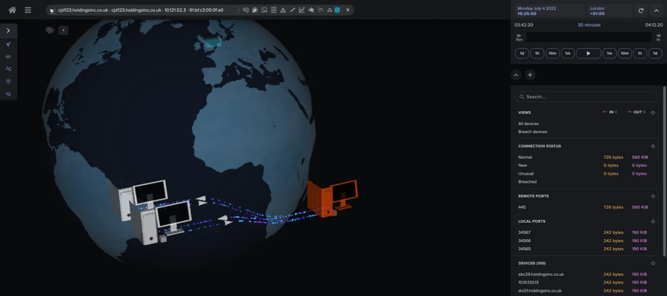Open the gear-like device summary icon
The height and width of the screenshot is (296, 667).
[x=246, y=10]
